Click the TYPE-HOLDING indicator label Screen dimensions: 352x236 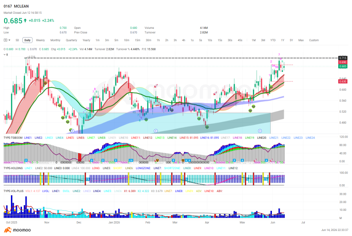point(13,168)
